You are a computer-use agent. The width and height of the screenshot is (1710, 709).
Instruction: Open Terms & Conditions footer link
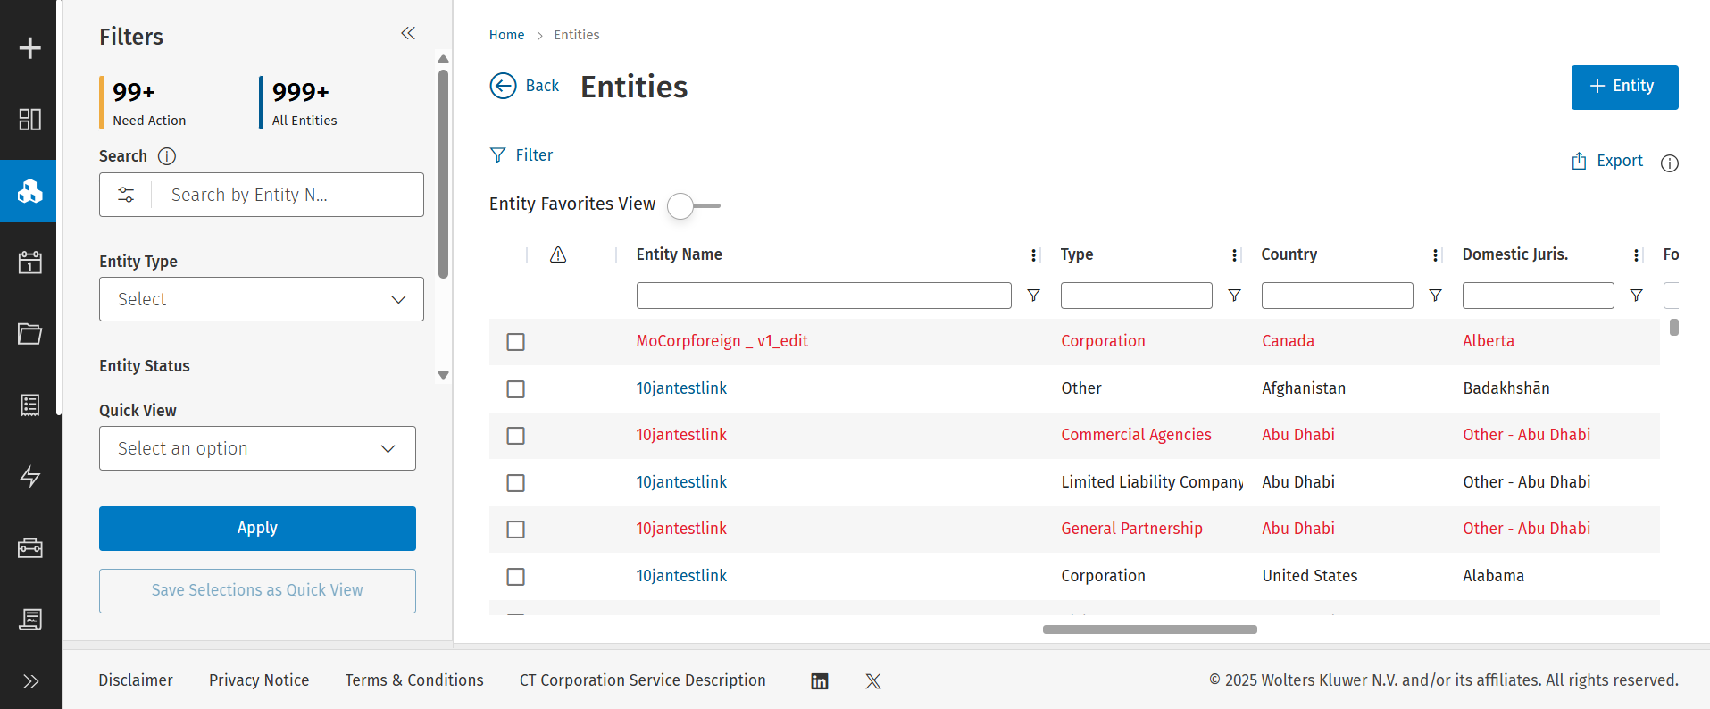click(x=414, y=680)
